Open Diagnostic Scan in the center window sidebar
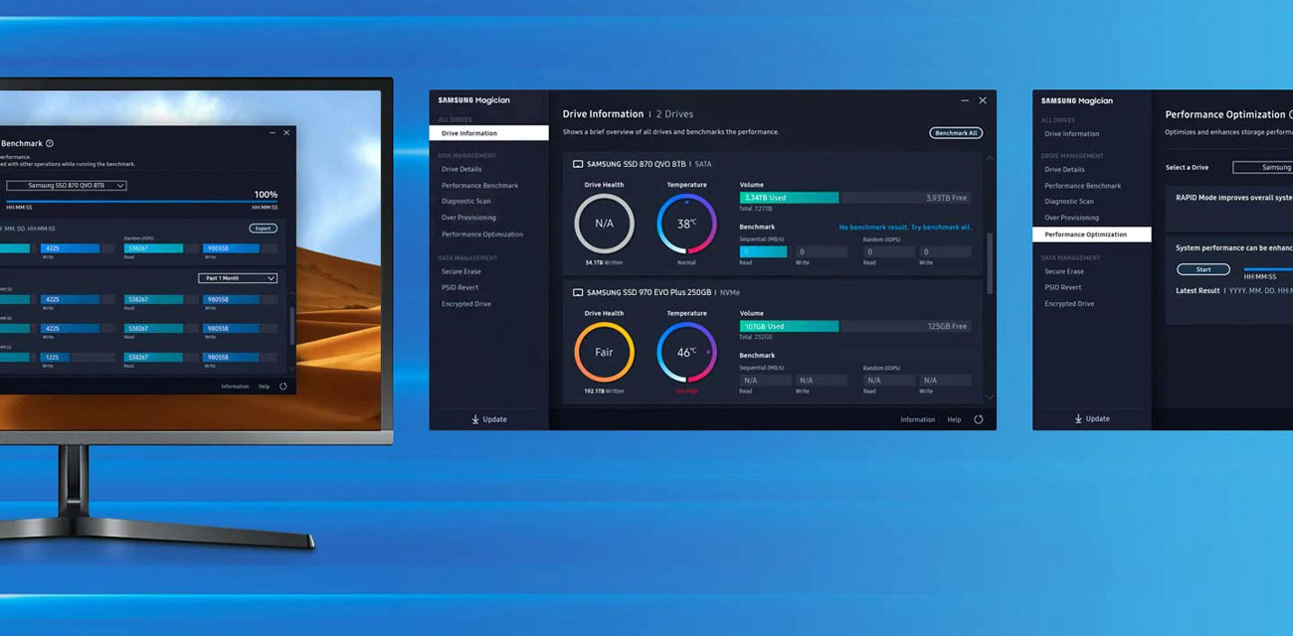The height and width of the screenshot is (636, 1293). 466,202
